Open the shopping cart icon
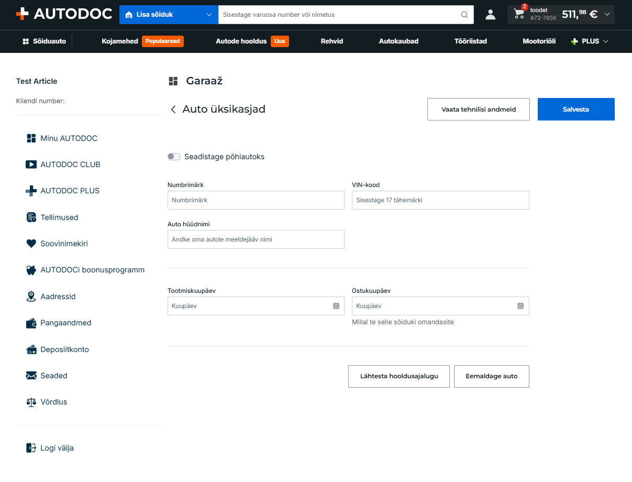This screenshot has height=482, width=632. (x=519, y=14)
